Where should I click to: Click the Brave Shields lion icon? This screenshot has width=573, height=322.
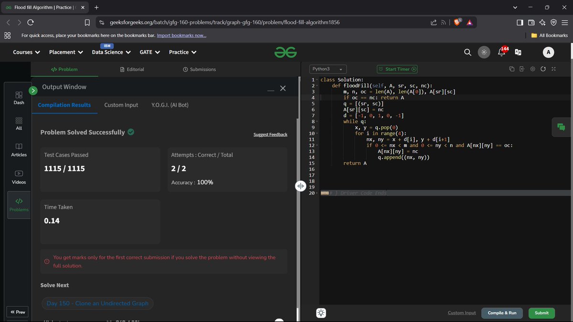457,22
